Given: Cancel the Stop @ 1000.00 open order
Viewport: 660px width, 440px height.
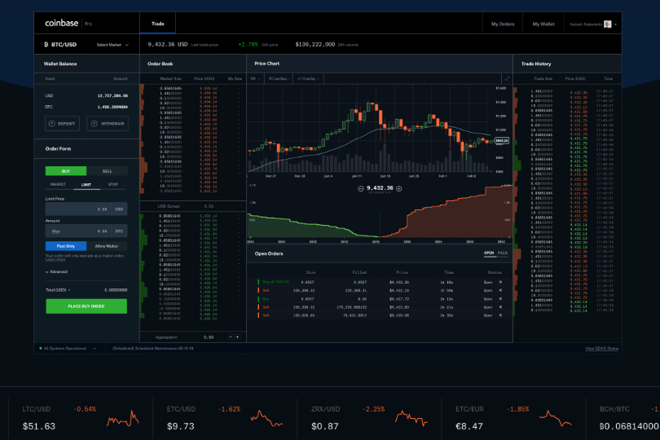Looking at the screenshot, I should tap(500, 282).
